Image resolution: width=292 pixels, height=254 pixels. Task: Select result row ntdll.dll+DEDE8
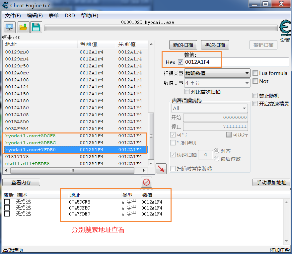point(75,164)
